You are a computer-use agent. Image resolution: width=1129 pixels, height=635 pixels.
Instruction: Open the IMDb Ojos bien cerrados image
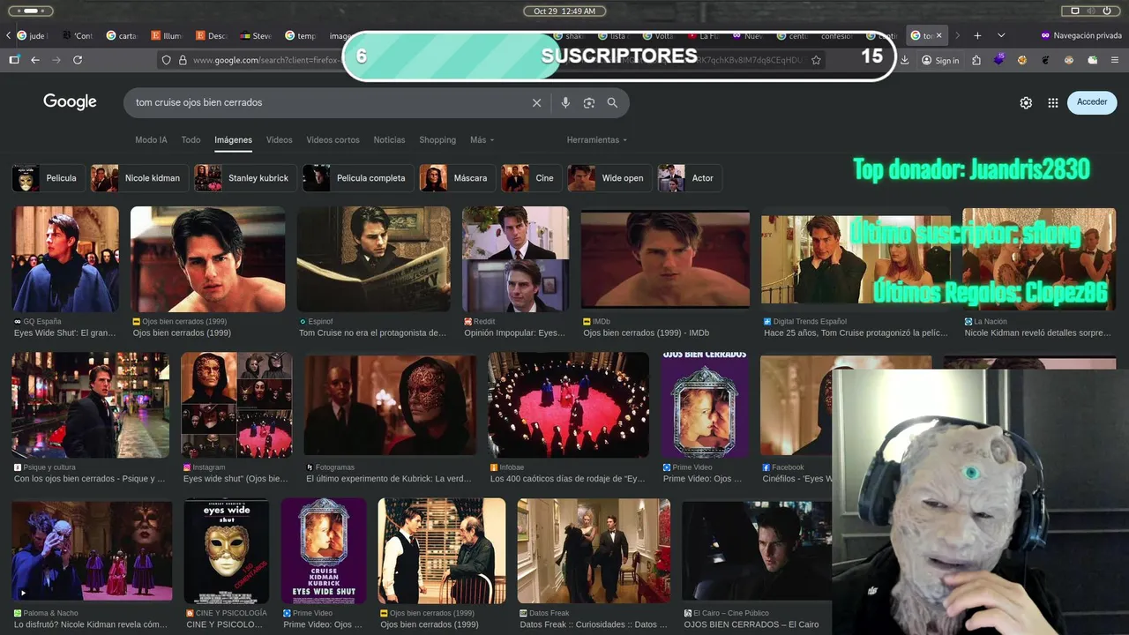pyautogui.click(x=666, y=259)
